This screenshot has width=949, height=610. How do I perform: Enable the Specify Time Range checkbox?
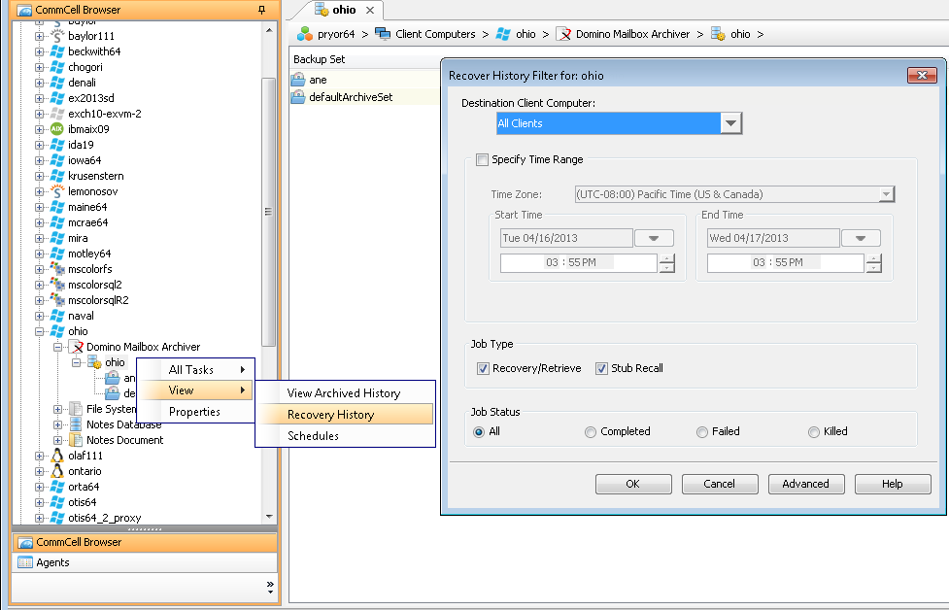(483, 159)
